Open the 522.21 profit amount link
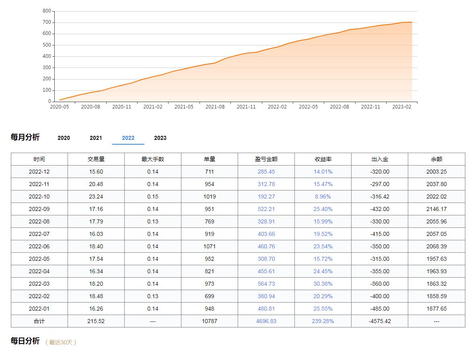This screenshot has height=354, width=473. (266, 209)
